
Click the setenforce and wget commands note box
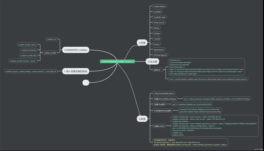tap(206, 67)
